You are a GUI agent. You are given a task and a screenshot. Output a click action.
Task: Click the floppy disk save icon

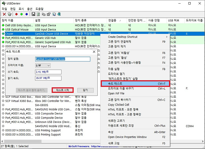33,14
